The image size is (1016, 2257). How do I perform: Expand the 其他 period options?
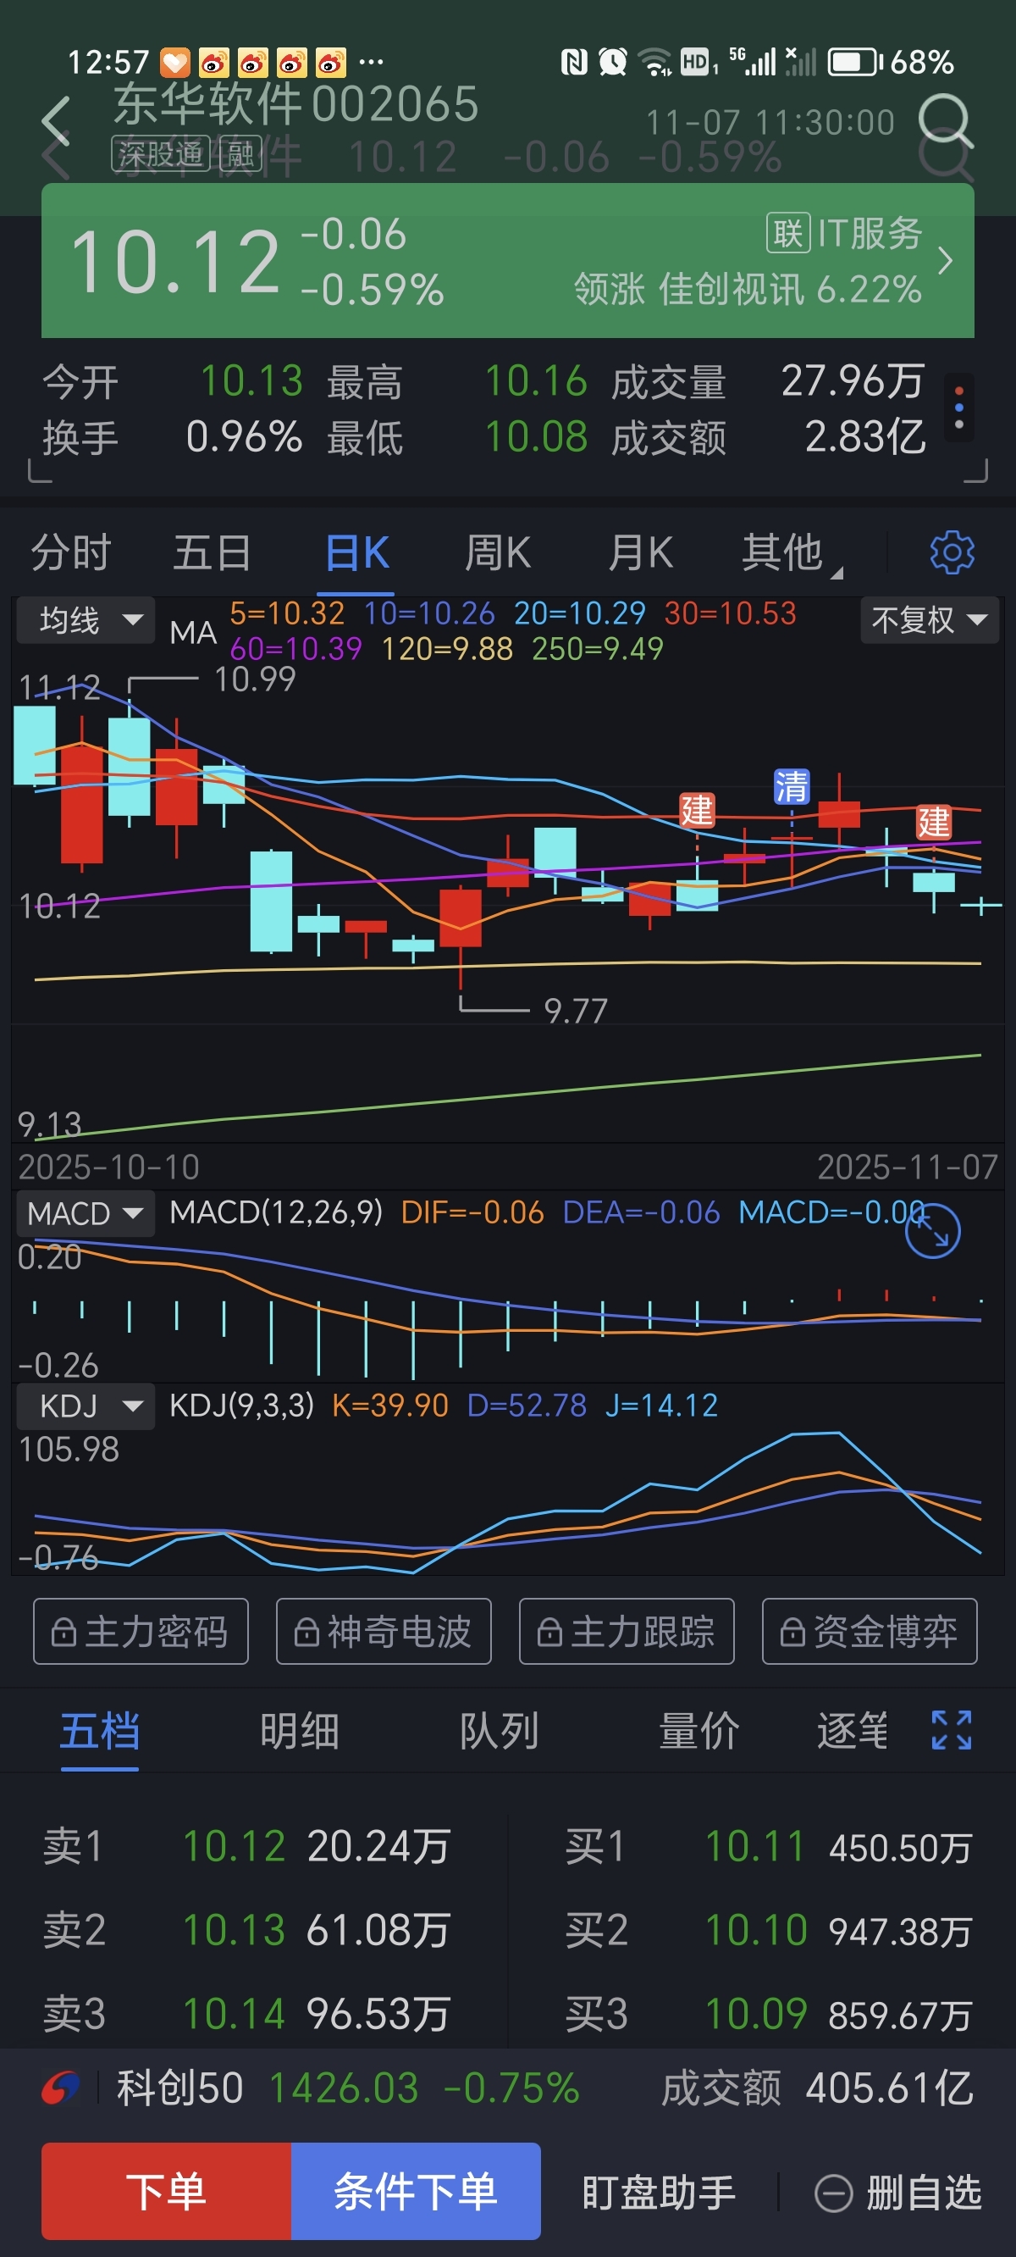[791, 553]
